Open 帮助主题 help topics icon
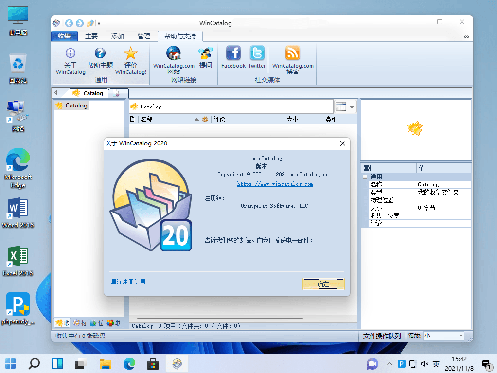 (x=100, y=58)
